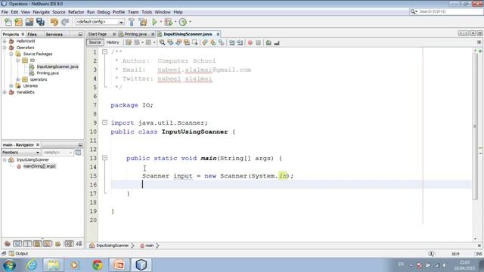Open the Profile Project dropdown arrow
Viewport: 484px width, 272px height.
tap(190, 22)
